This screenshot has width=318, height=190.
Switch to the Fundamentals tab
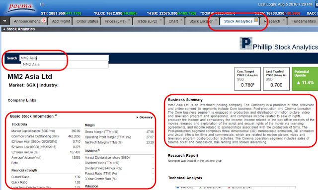click(x=304, y=21)
